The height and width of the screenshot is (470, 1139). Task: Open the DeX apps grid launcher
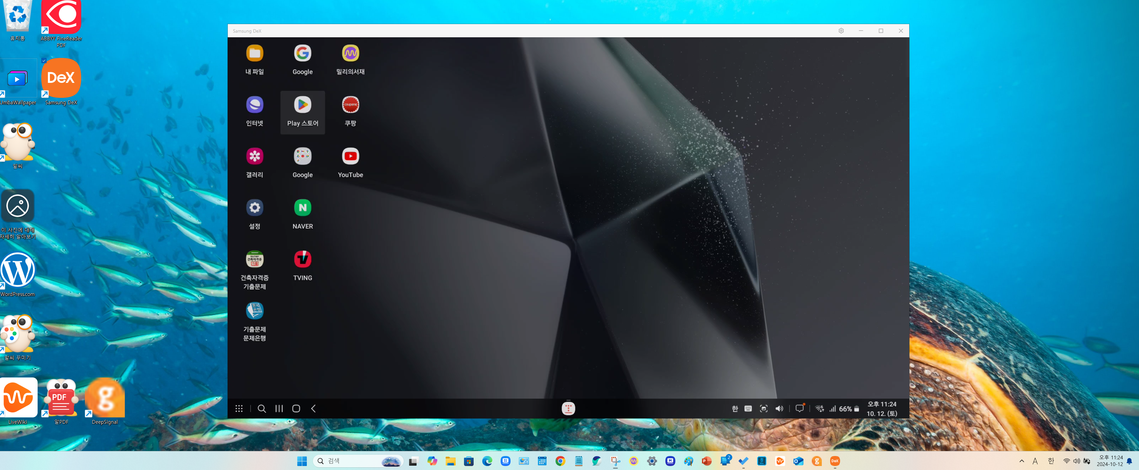[239, 408]
